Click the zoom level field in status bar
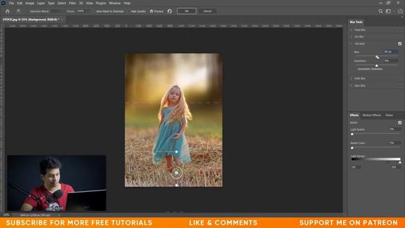405x228 pixels. point(6,215)
